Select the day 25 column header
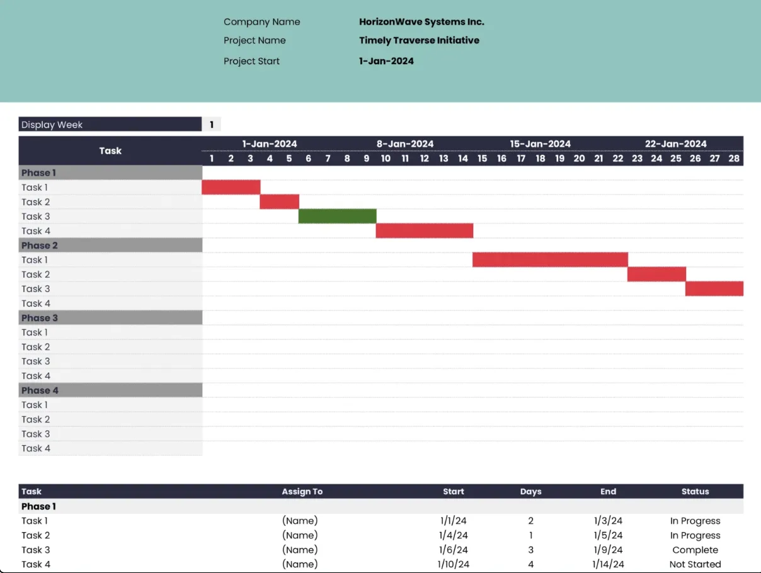The image size is (761, 573). point(676,158)
